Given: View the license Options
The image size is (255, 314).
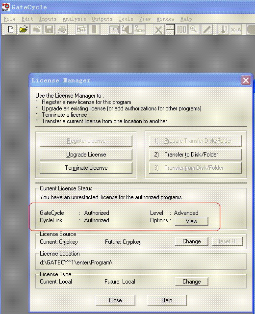Looking at the screenshot, I should point(192,221).
